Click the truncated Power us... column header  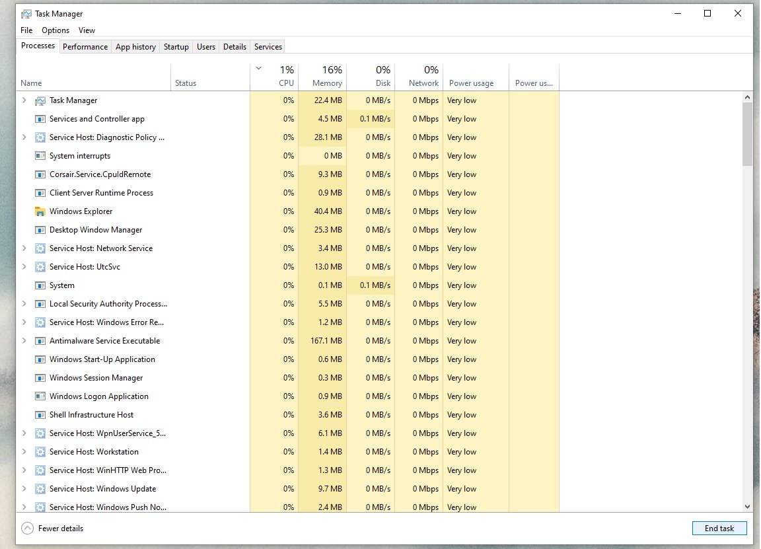pos(534,77)
